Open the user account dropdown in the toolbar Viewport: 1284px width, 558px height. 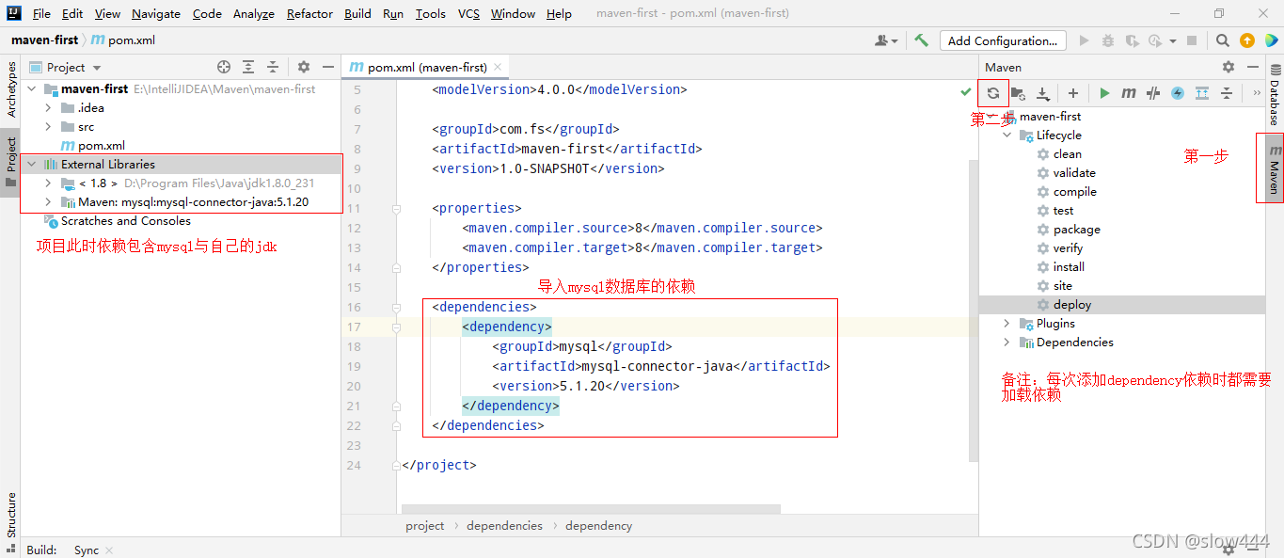[886, 40]
